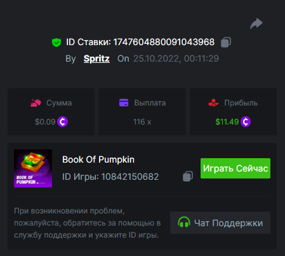This screenshot has width=285, height=256.
Task: Click the ID Игры number text
Action: click(x=130, y=177)
